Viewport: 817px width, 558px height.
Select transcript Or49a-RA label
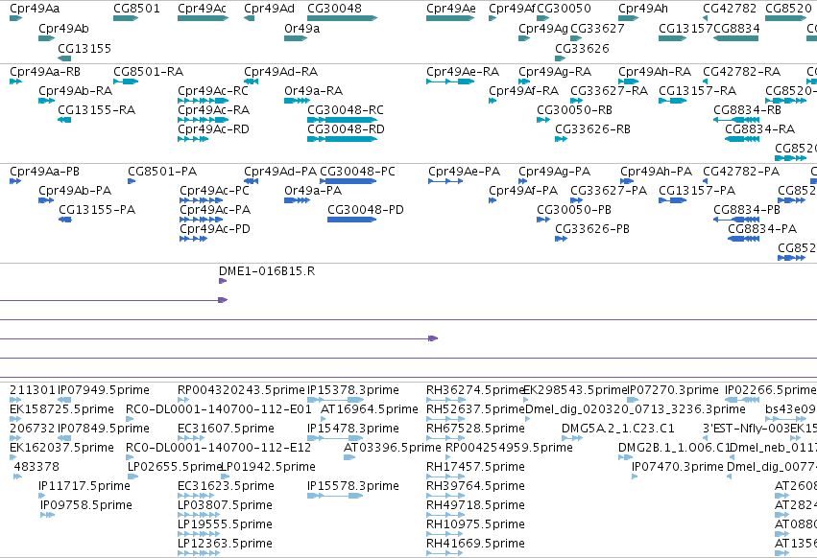(x=314, y=91)
